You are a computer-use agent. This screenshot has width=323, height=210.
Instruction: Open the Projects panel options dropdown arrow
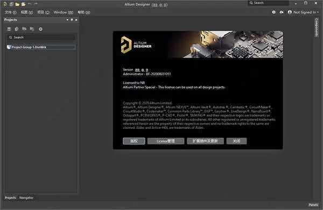pyautogui.click(x=67, y=20)
